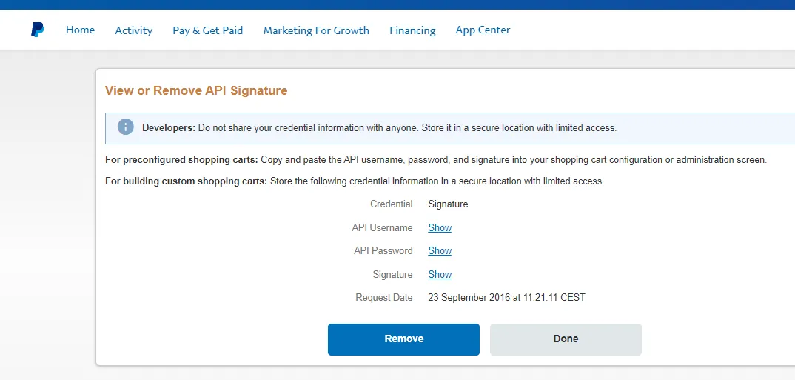Open the App Center menu

coord(483,30)
